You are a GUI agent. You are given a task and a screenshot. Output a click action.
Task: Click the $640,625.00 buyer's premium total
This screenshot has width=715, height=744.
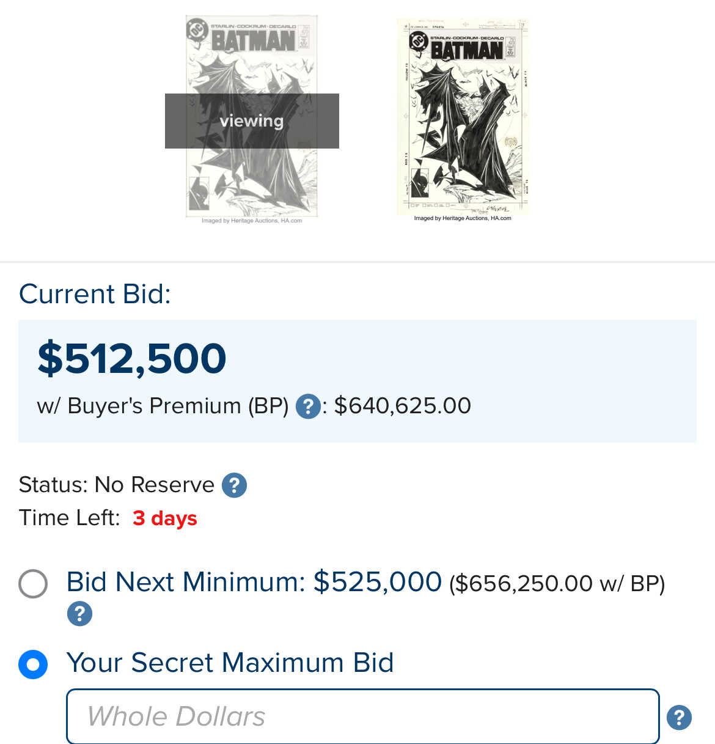pos(403,406)
